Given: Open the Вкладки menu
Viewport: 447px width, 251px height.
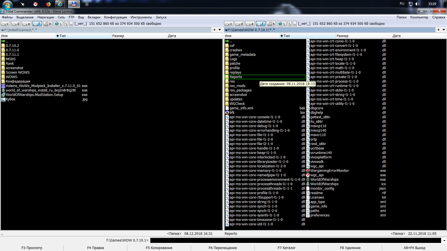Looking at the screenshot, I should 94,17.
